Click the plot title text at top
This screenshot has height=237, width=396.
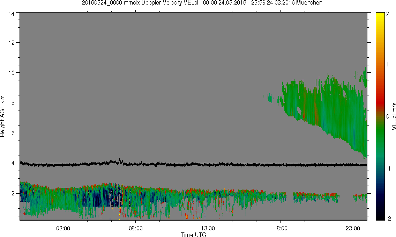[x=202, y=3]
